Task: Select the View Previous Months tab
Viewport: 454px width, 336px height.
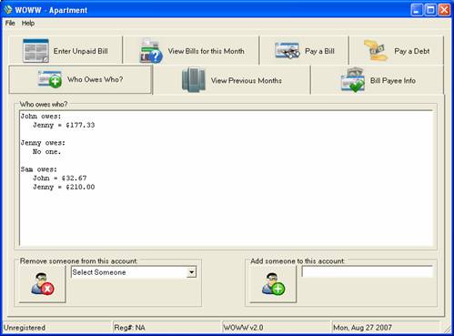Action: (232, 80)
